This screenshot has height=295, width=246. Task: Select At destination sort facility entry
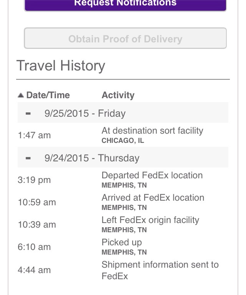(x=152, y=131)
